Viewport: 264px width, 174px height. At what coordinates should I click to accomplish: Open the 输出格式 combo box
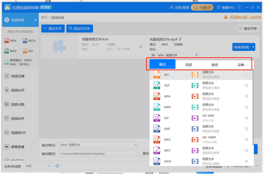tap(98, 145)
